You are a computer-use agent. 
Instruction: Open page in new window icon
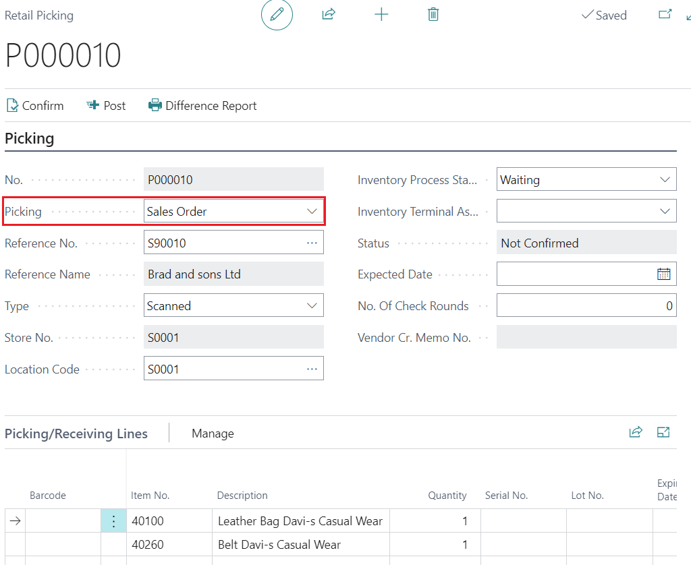pos(665,14)
